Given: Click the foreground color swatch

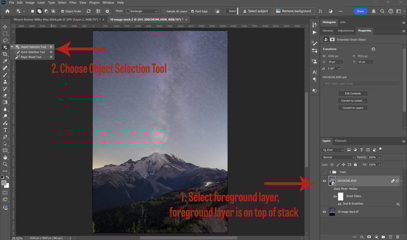Looking at the screenshot, I should click(4, 183).
